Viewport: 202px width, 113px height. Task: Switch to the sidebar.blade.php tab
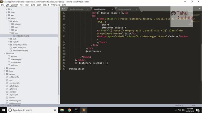pyautogui.click(x=125, y=9)
